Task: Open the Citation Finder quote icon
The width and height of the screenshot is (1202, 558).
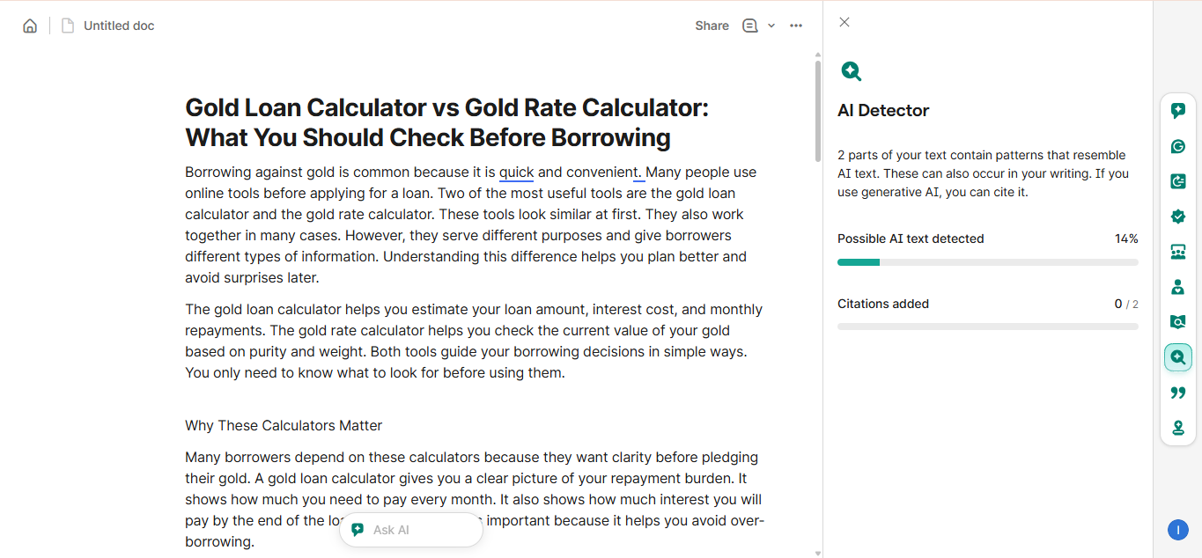Action: 1178,393
